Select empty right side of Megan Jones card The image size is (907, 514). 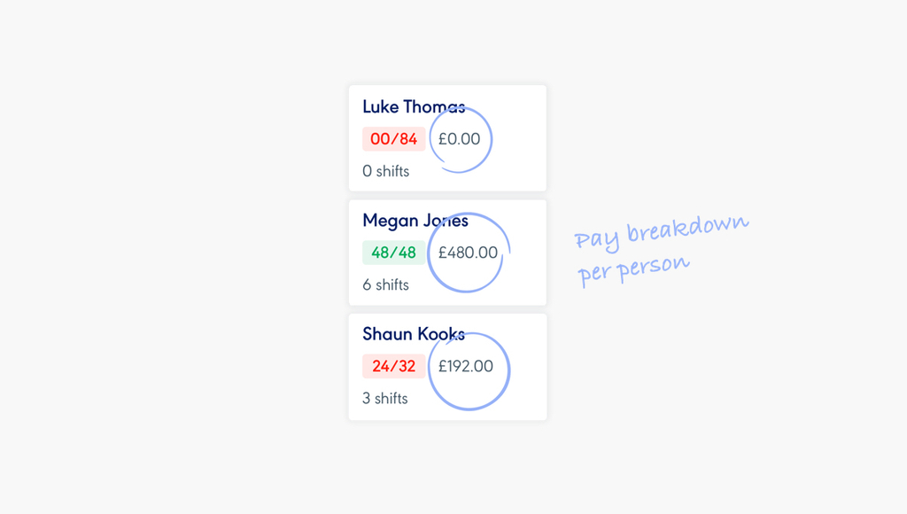528,253
